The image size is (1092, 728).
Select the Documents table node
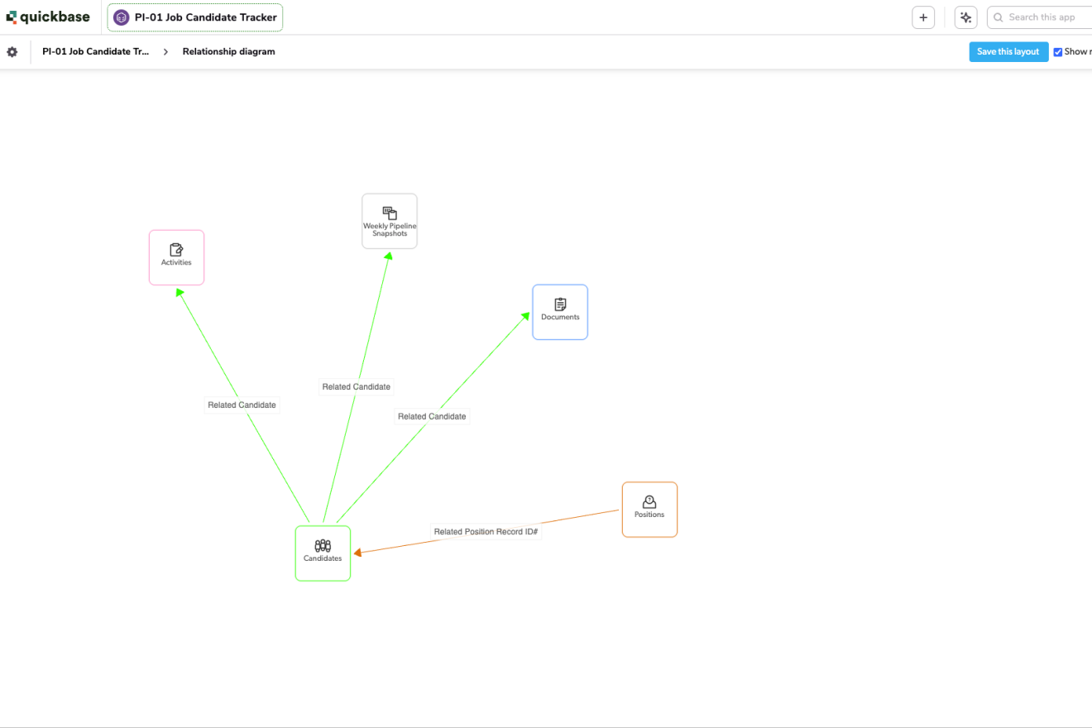[560, 312]
